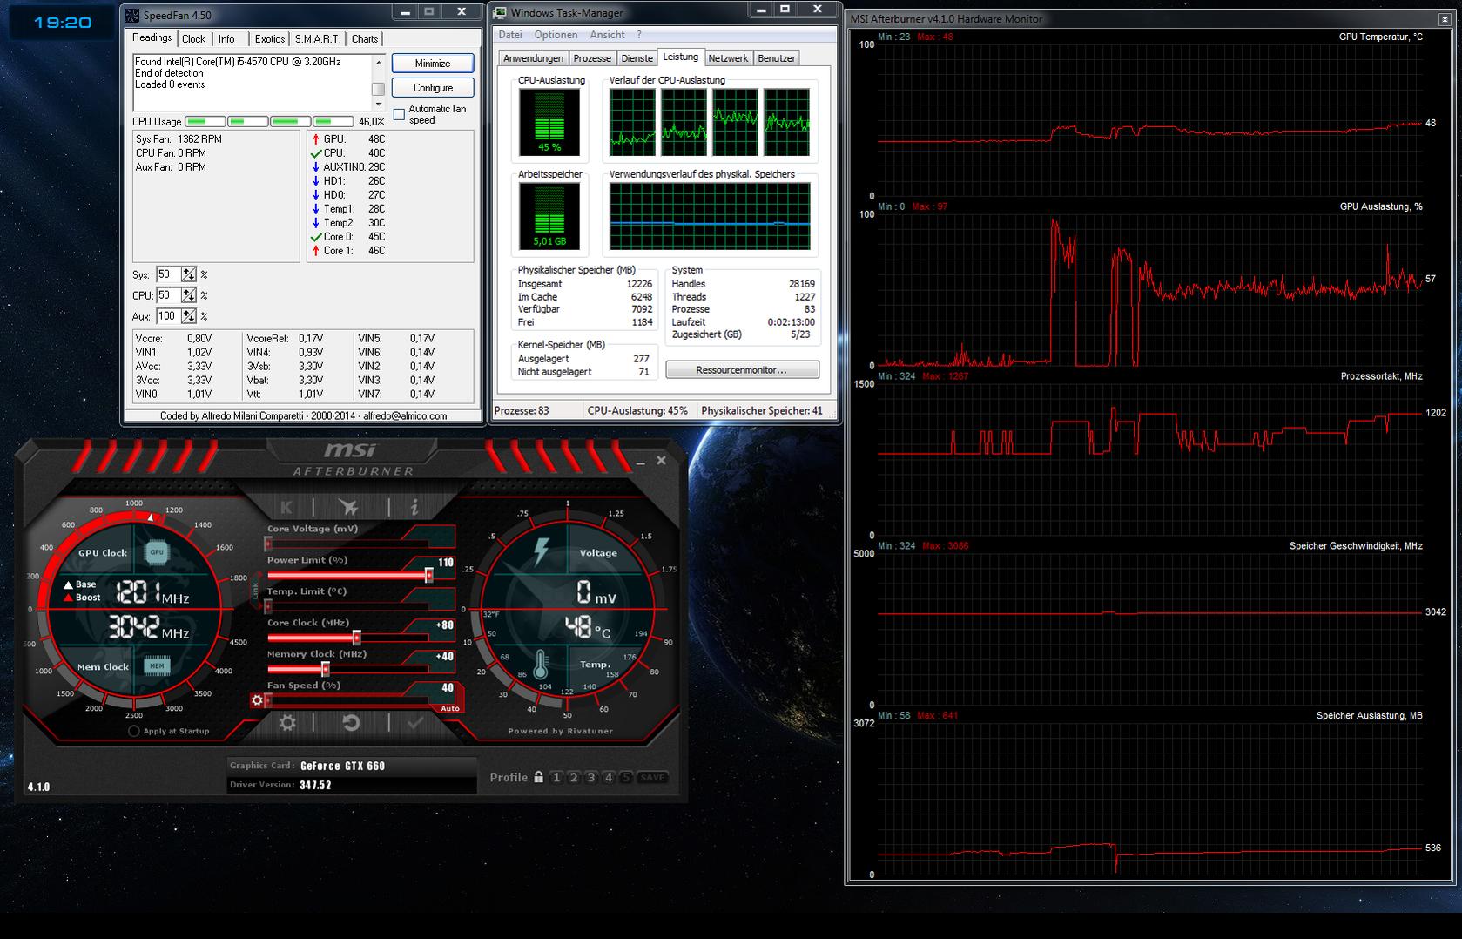
Task: Click the Temp1 blue down arrow in SpeedFan
Action: (315, 209)
